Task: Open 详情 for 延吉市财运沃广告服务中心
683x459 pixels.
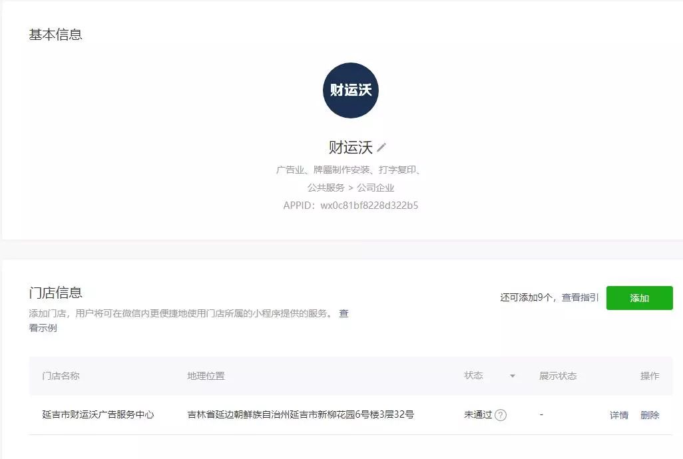Action: (619, 415)
